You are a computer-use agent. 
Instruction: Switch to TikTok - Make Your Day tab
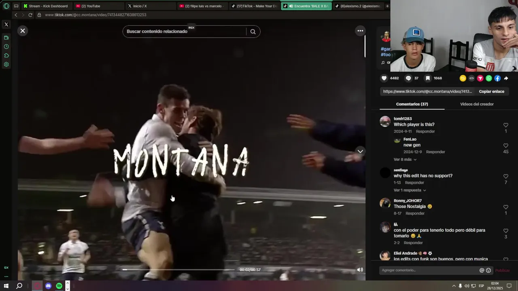[x=254, y=6]
